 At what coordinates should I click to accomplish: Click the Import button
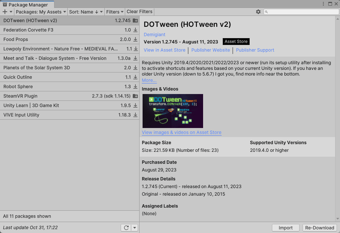click(x=286, y=228)
